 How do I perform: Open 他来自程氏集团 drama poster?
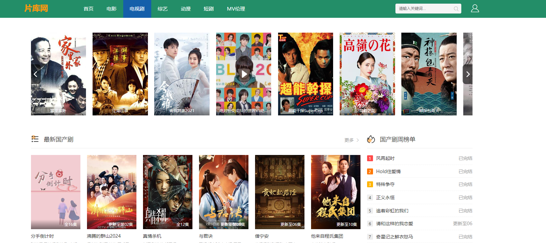point(336,192)
